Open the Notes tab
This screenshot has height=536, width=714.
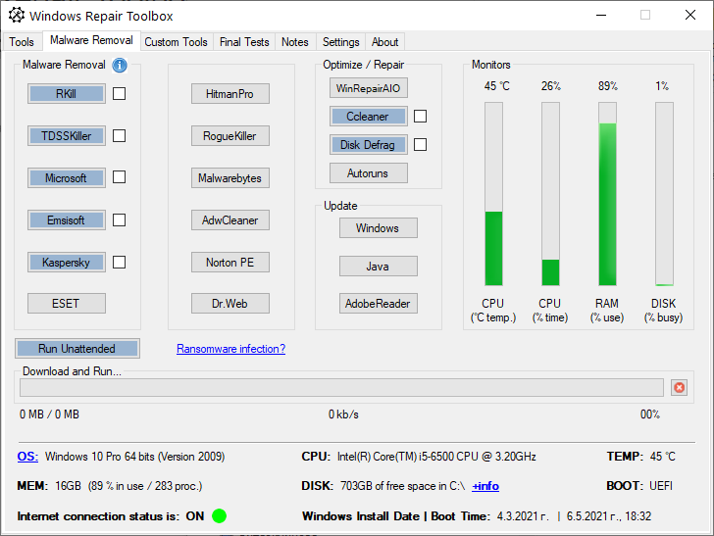click(295, 42)
